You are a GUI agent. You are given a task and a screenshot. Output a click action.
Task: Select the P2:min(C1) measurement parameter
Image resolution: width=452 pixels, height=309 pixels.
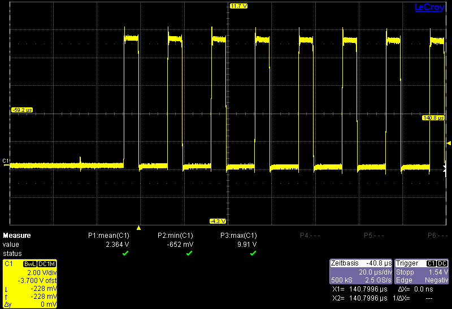[175, 236]
